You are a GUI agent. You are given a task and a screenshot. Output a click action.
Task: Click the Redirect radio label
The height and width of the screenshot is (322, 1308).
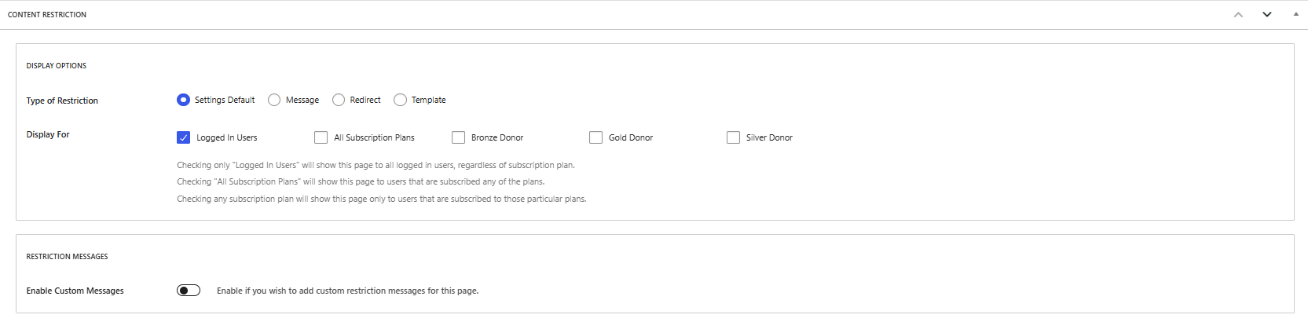point(365,100)
